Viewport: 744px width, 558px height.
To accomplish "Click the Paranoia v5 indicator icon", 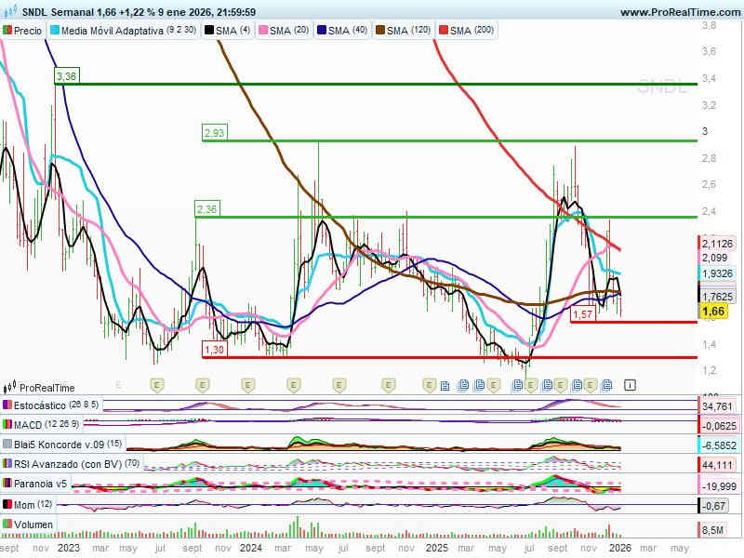I will pyautogui.click(x=8, y=484).
